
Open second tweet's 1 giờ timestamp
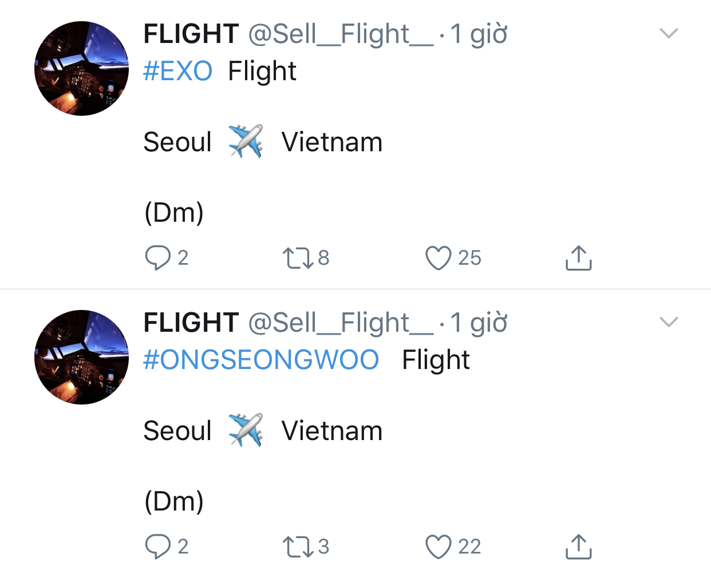(x=479, y=323)
